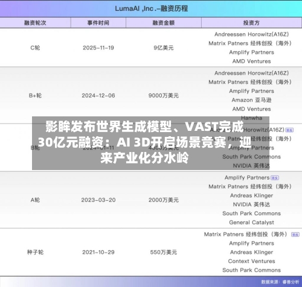This screenshot has height=287, width=302.
Task: Click the investor "Hanwha"
Action: [x=251, y=118]
